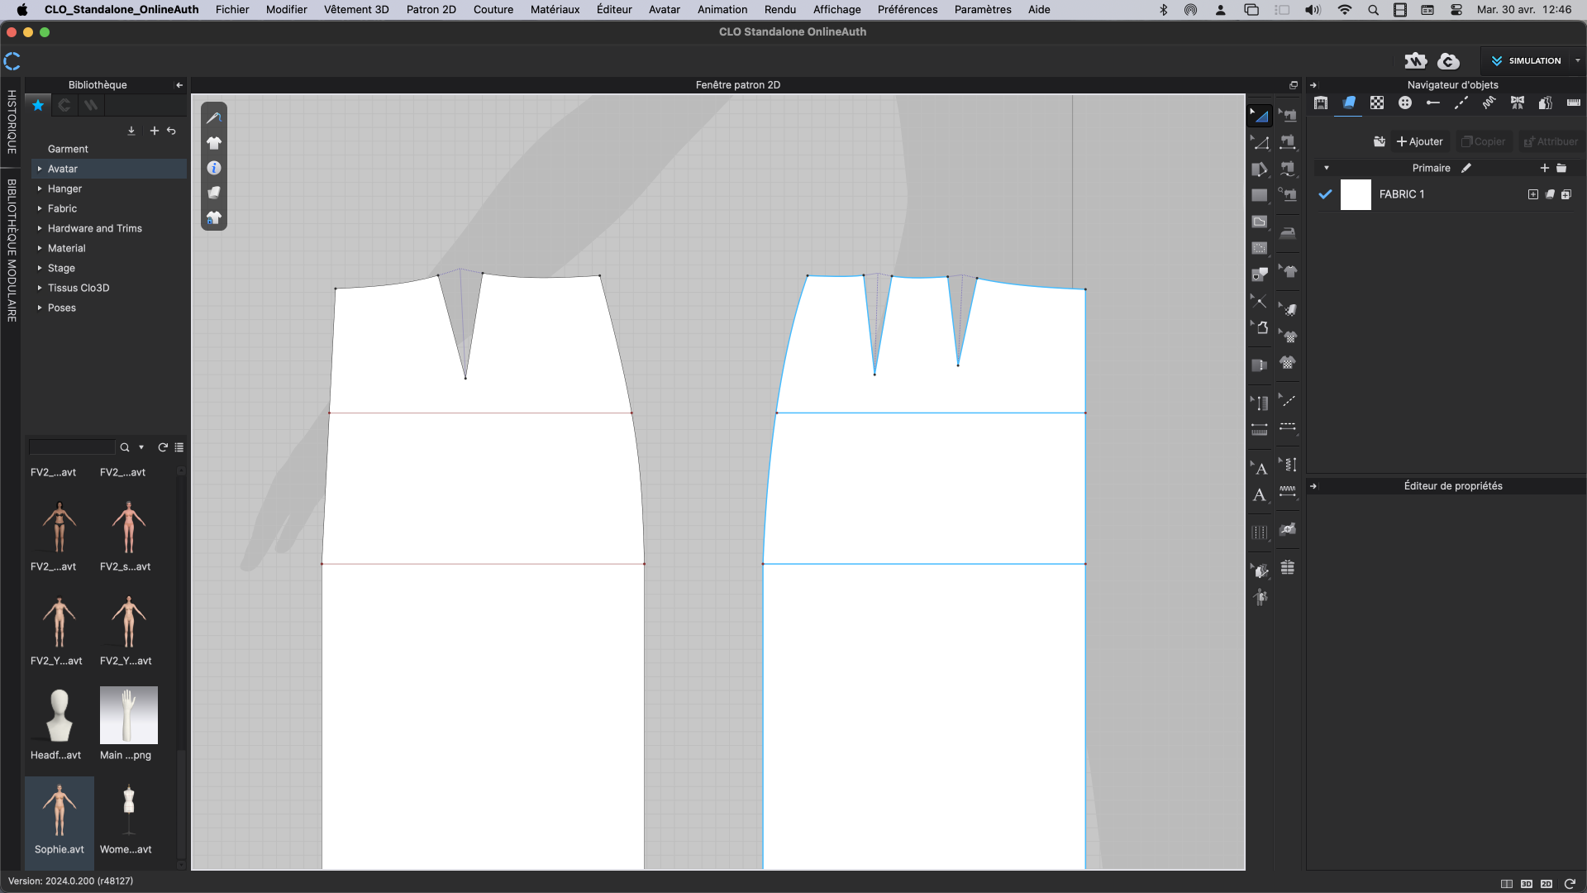
Task: Open the Topstitch tab icon
Action: (x=1461, y=103)
